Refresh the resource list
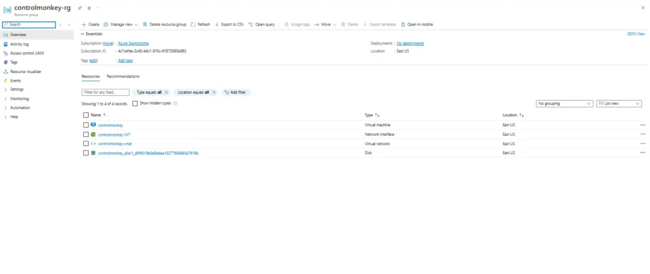The width and height of the screenshot is (650, 274). (201, 25)
